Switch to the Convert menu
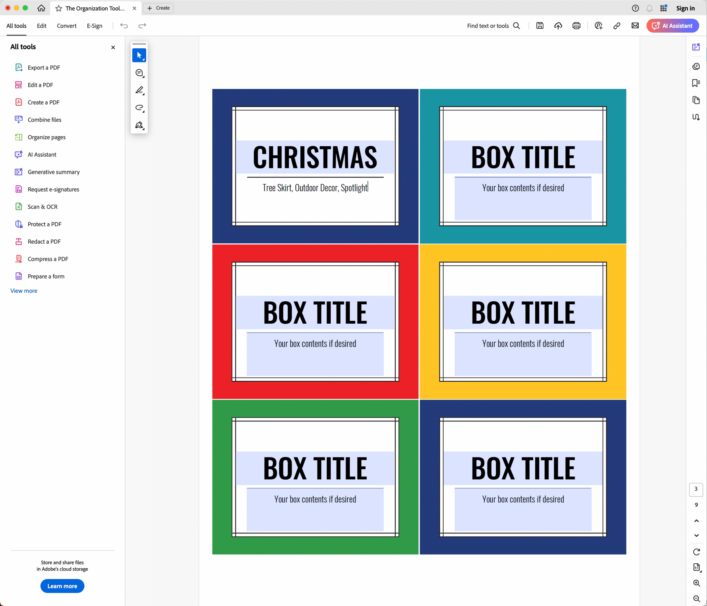Screen dimensions: 707x606 (x=67, y=26)
